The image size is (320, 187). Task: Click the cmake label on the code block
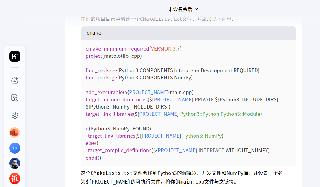click(x=94, y=33)
